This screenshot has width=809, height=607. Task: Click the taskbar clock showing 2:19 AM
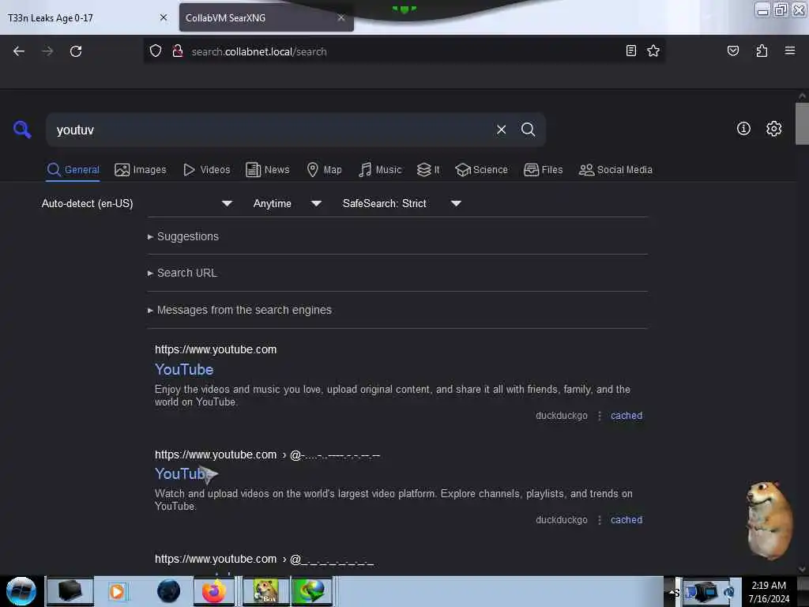coord(769,591)
